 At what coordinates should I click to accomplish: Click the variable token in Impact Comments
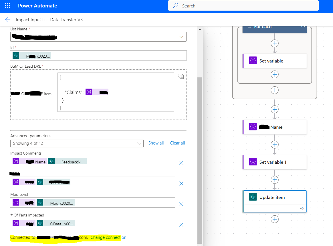[29, 161]
